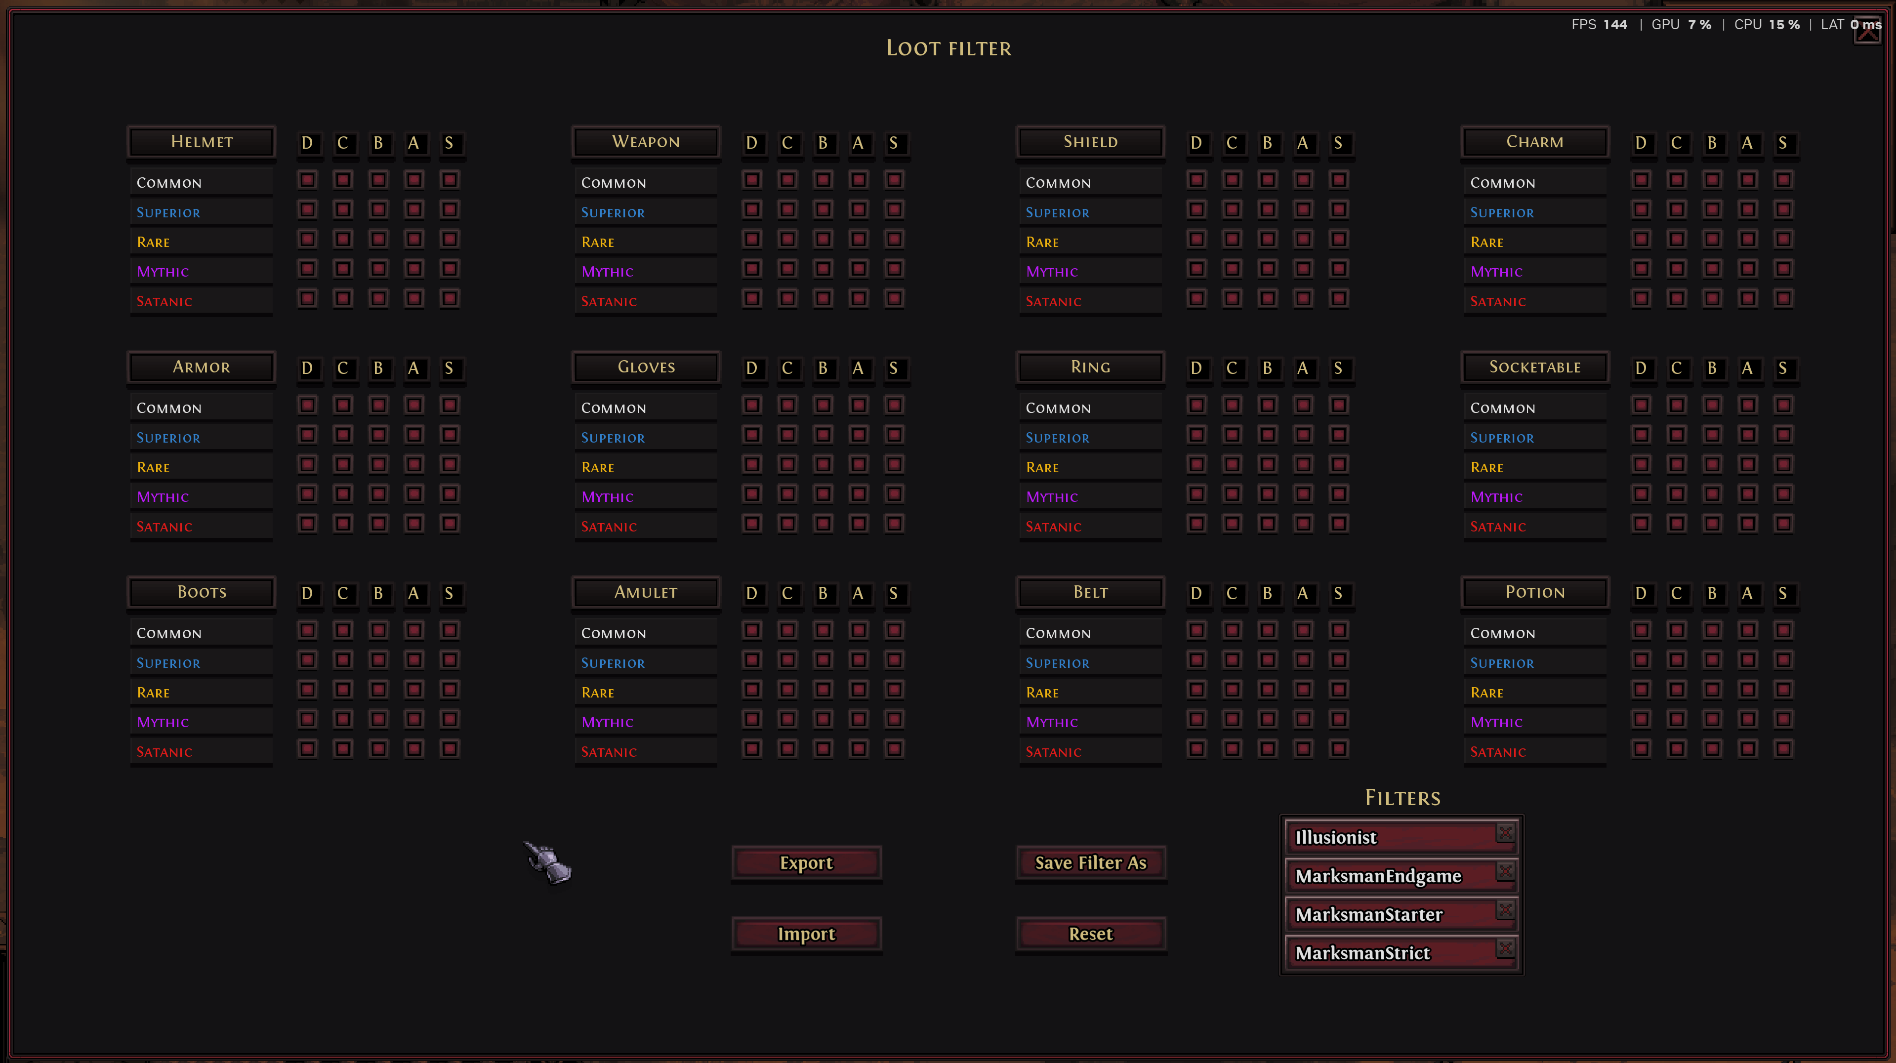Remove MarksmanStrict filter using its X icon
The width and height of the screenshot is (1896, 1063).
pos(1505,948)
